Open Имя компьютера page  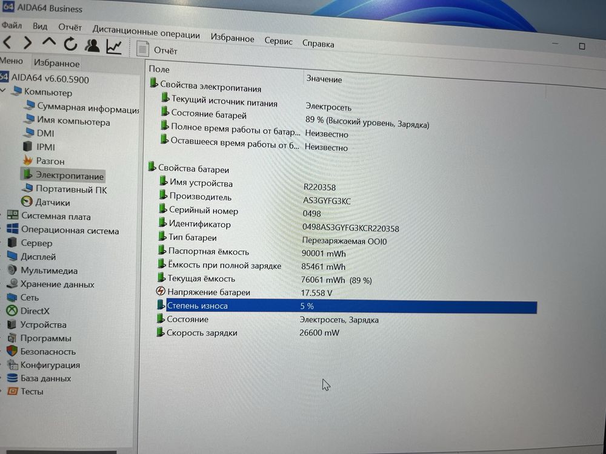(67, 121)
